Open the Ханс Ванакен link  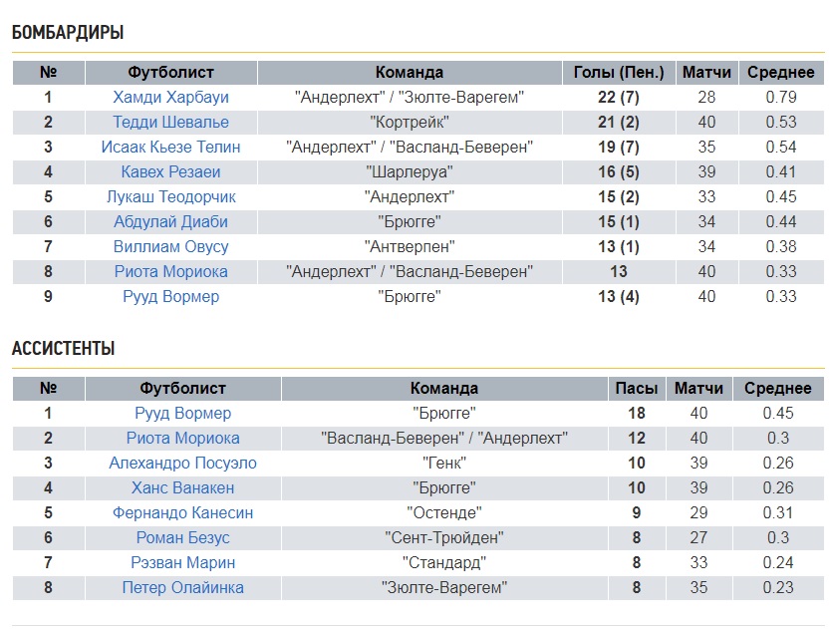182,487
